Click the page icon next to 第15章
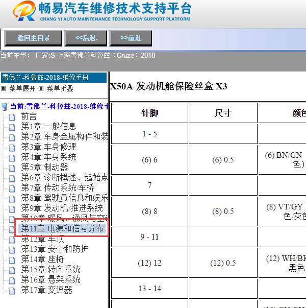Image resolution: width=306 pixels, height=308 pixels. tap(12, 270)
